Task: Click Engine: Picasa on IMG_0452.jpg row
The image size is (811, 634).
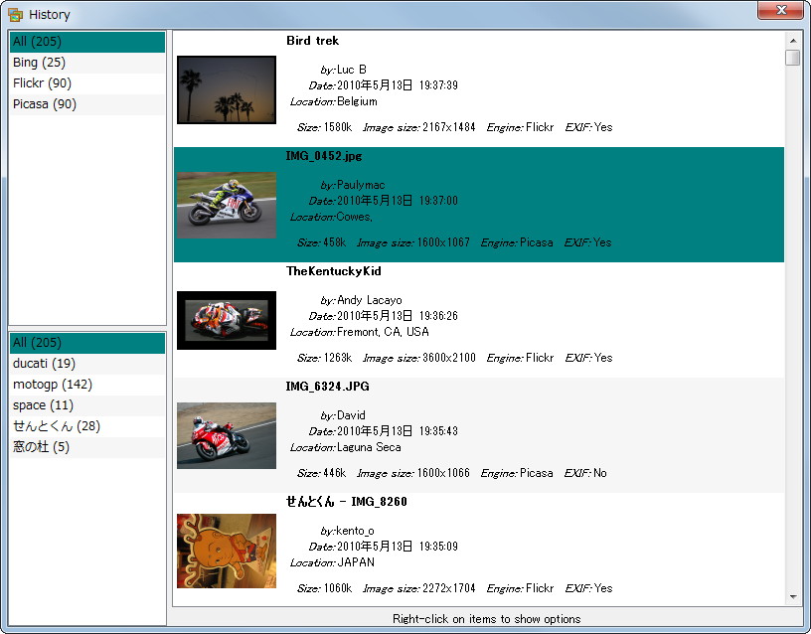Action: (x=517, y=243)
